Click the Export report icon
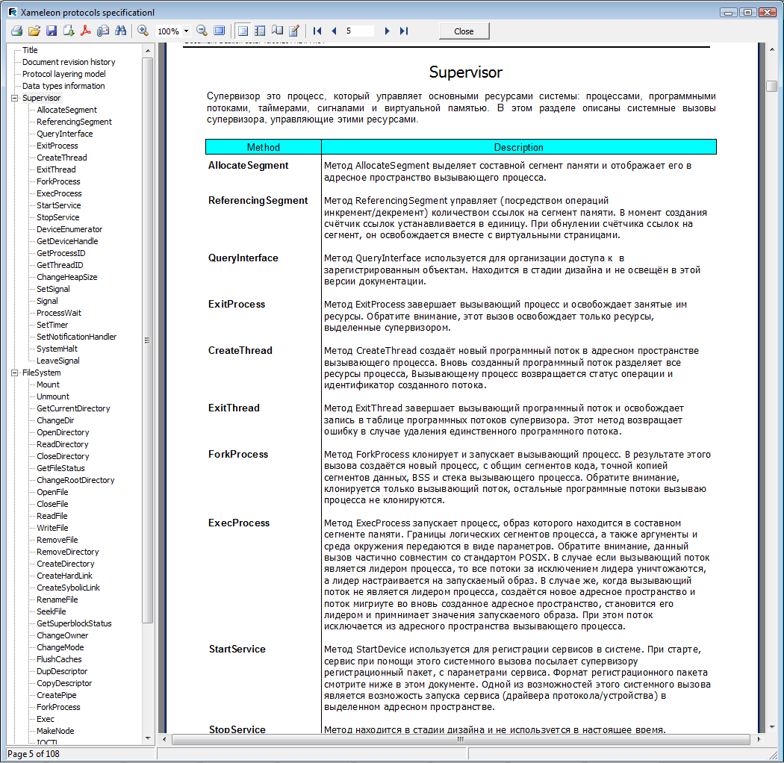Image resolution: width=784 pixels, height=763 pixels. point(69,31)
